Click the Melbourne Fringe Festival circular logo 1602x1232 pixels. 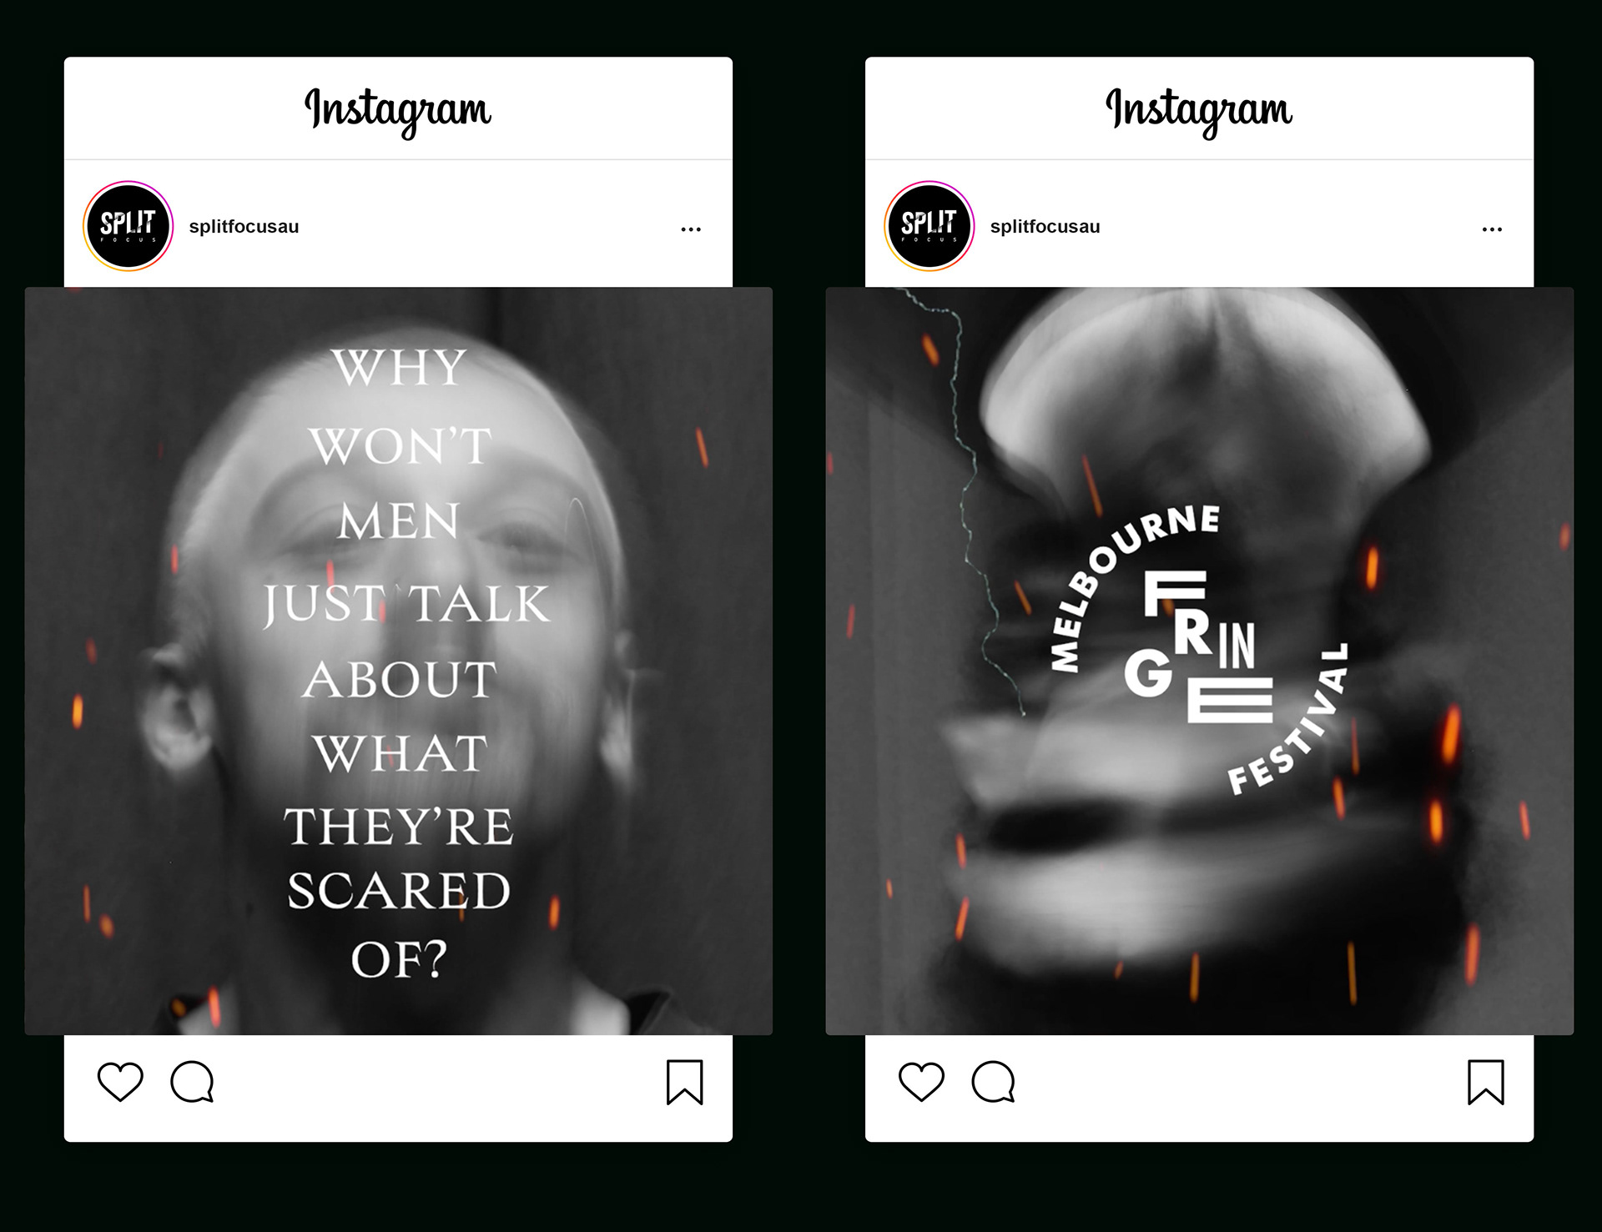click(1199, 649)
